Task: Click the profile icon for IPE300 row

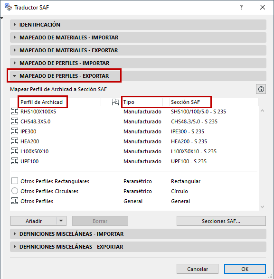Action: point(15,131)
